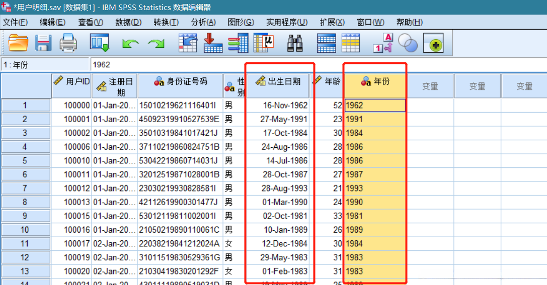This screenshot has width=547, height=285.
Task: Open a data file with the folder icon
Action: (18, 43)
